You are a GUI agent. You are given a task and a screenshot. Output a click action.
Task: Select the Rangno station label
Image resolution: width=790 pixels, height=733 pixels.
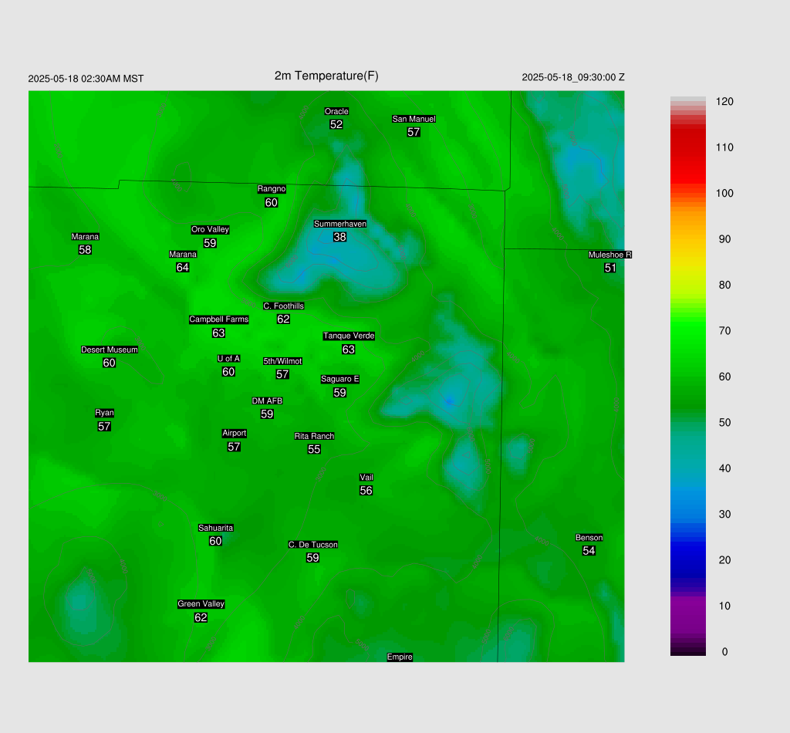point(272,189)
